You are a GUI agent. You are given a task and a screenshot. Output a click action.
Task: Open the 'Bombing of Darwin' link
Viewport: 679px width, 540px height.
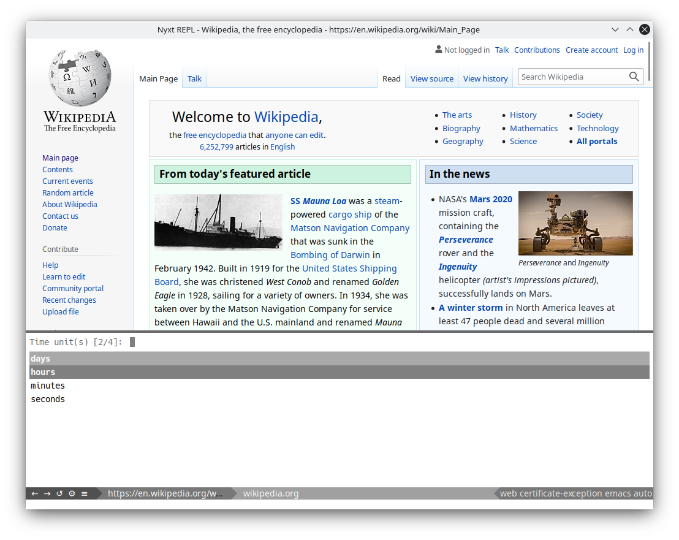(330, 255)
